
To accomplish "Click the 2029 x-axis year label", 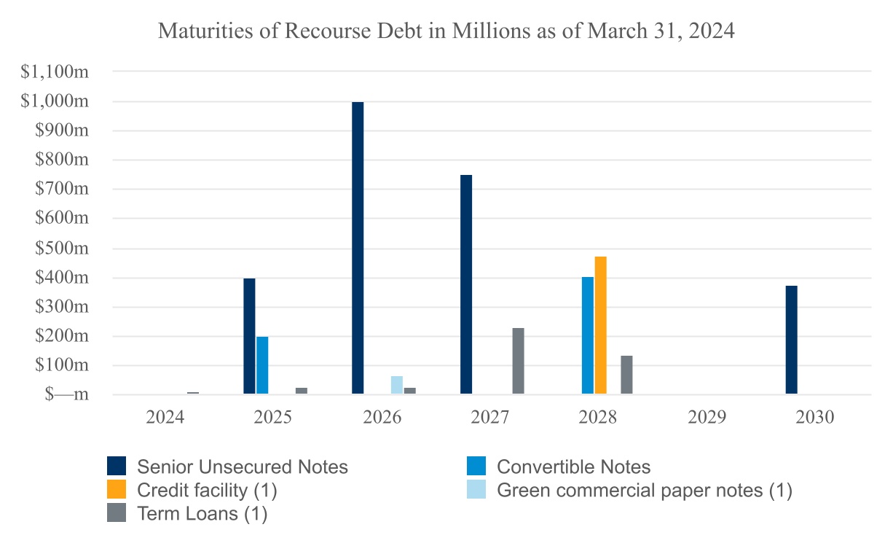I will pos(707,418).
